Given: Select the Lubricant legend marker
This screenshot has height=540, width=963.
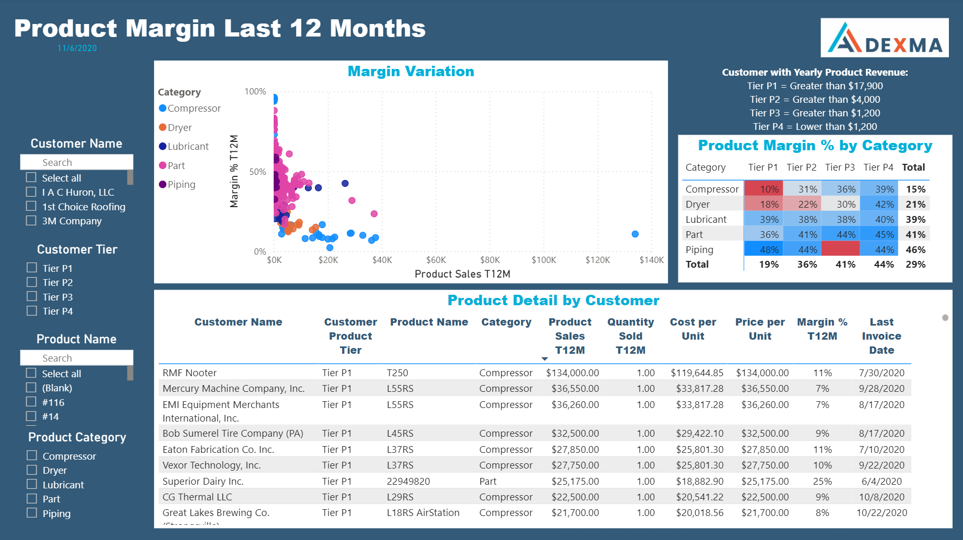Looking at the screenshot, I should coord(162,146).
